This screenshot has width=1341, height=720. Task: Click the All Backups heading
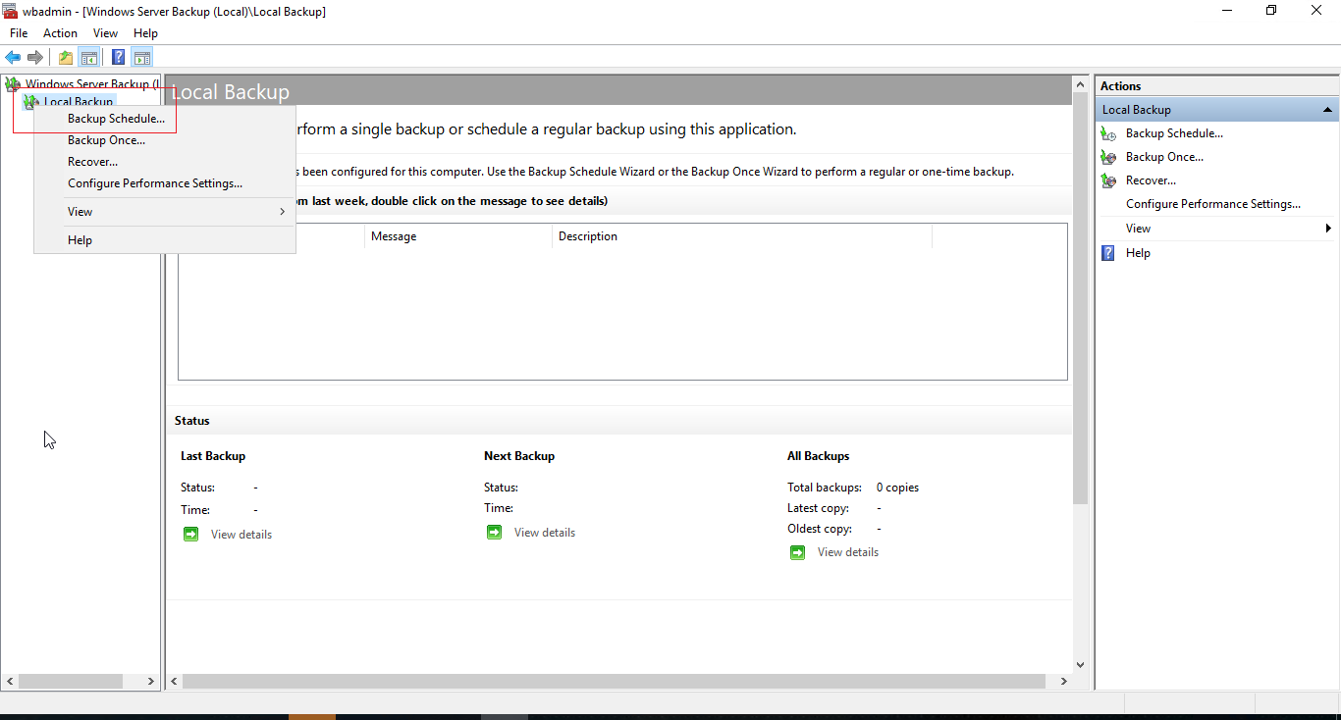819,456
